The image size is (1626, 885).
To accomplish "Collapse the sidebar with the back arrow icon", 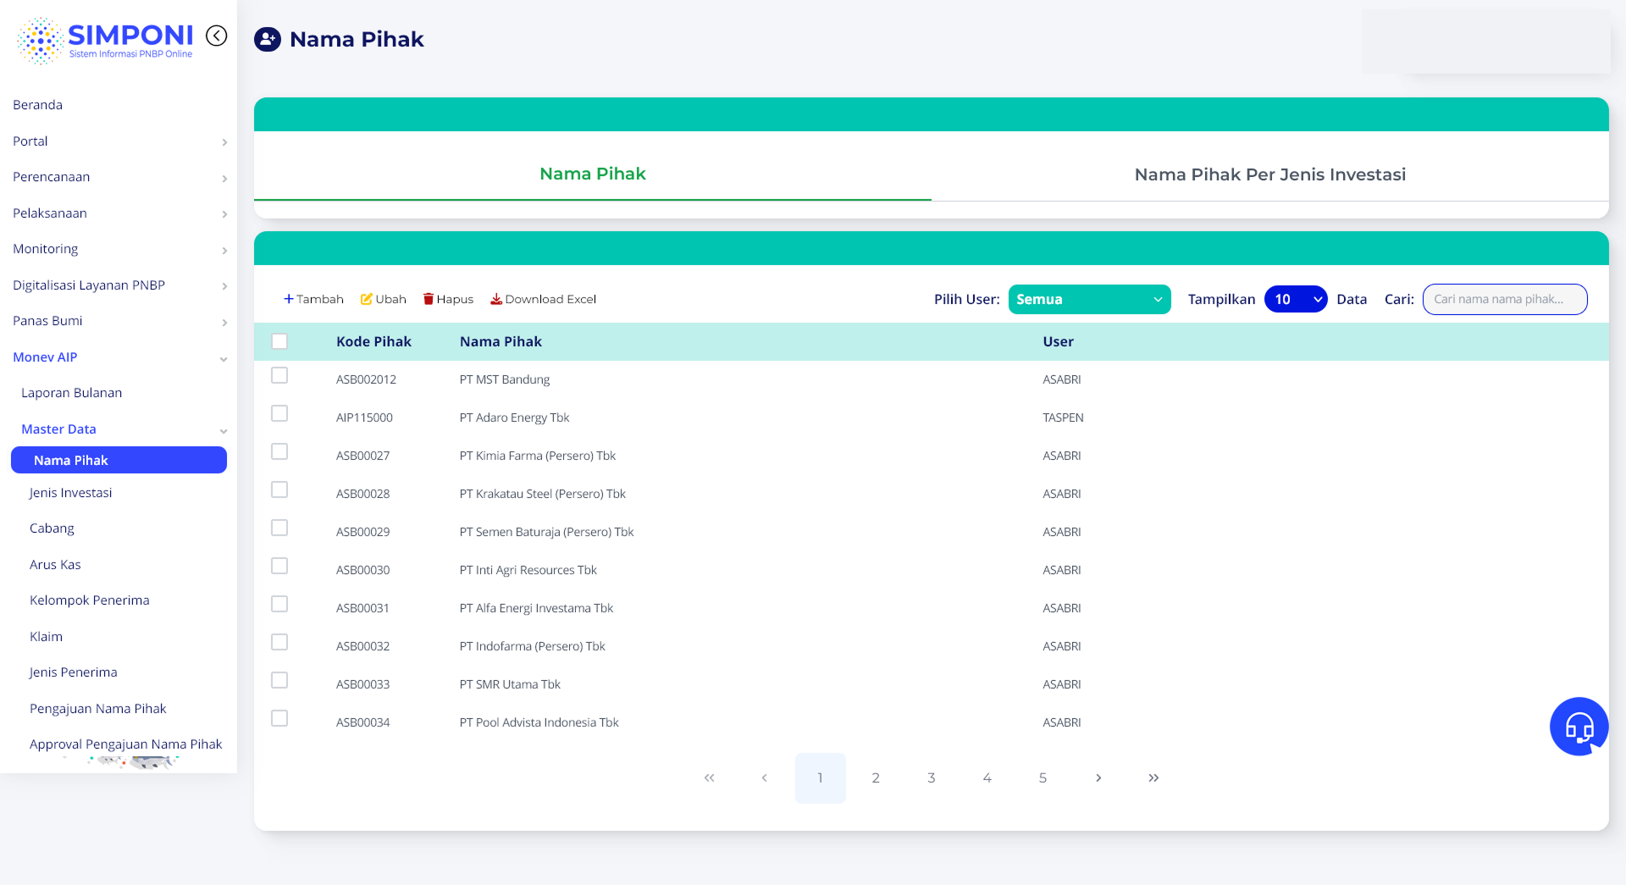I will tap(217, 36).
